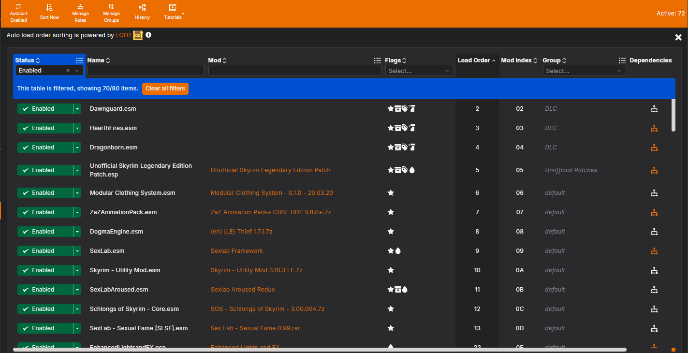Sort table by Status column
Screen dimensions: 688x353
(x=27, y=60)
